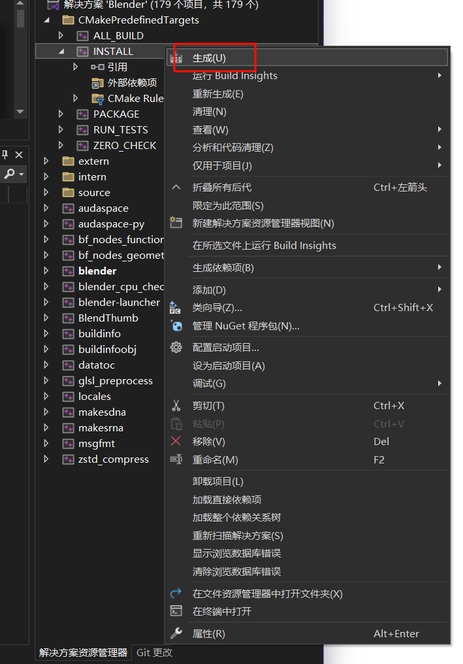Select the blender-launcher project

pyautogui.click(x=119, y=303)
